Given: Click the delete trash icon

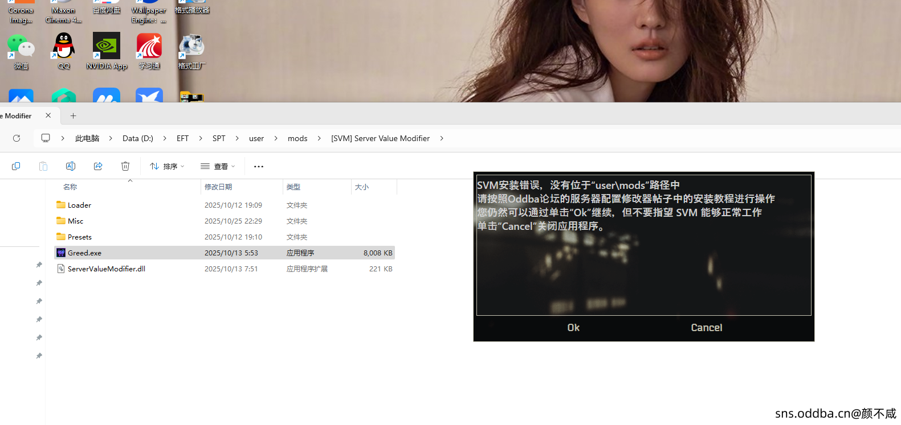Looking at the screenshot, I should click(x=125, y=166).
